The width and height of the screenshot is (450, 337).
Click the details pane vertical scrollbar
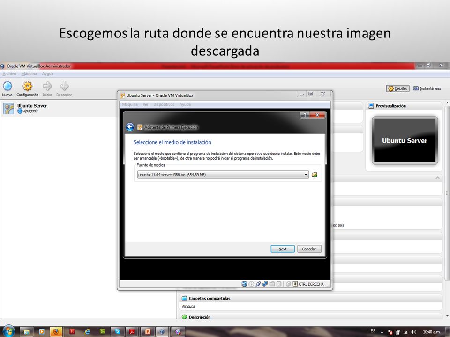(447, 192)
